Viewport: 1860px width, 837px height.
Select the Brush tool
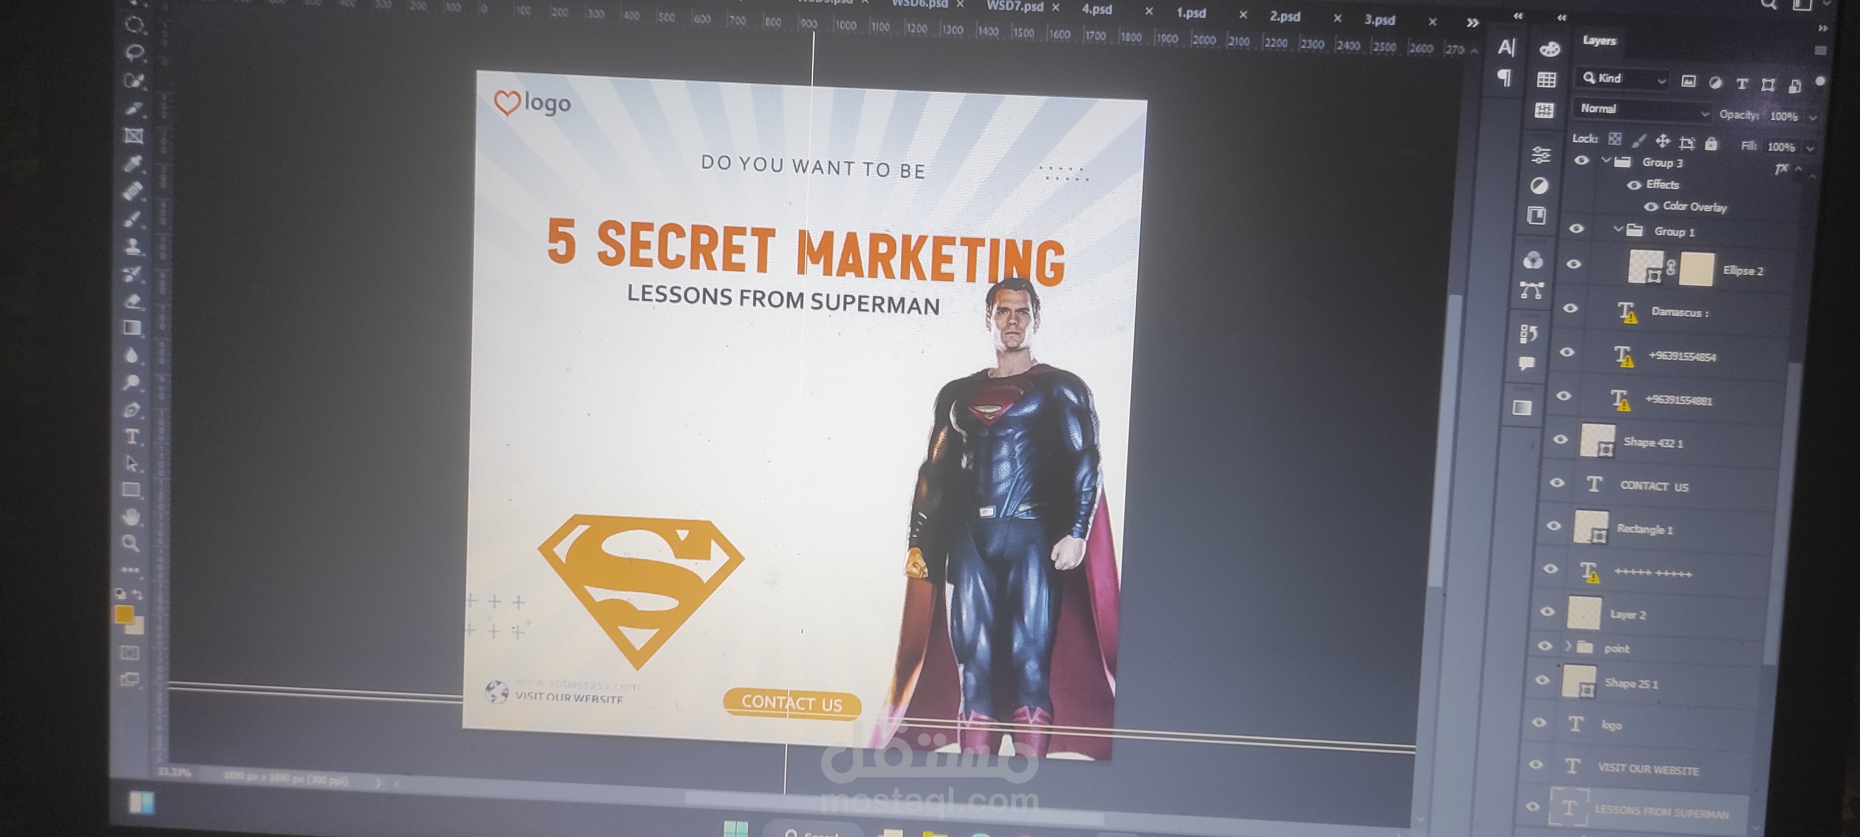point(133,219)
